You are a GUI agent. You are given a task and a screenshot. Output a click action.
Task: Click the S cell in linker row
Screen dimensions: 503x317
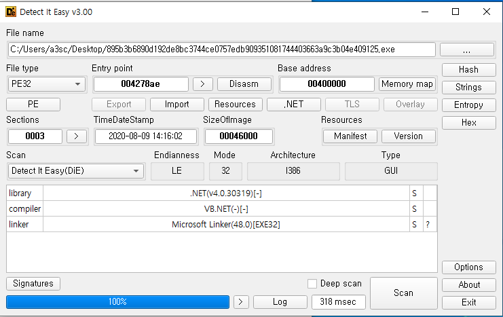416,224
